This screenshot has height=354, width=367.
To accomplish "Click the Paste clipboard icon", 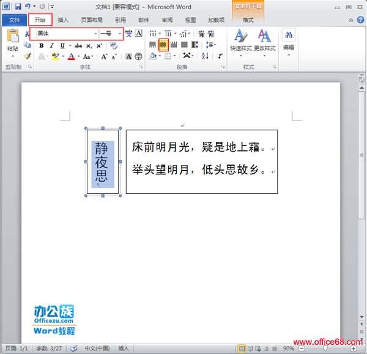I will [x=13, y=36].
